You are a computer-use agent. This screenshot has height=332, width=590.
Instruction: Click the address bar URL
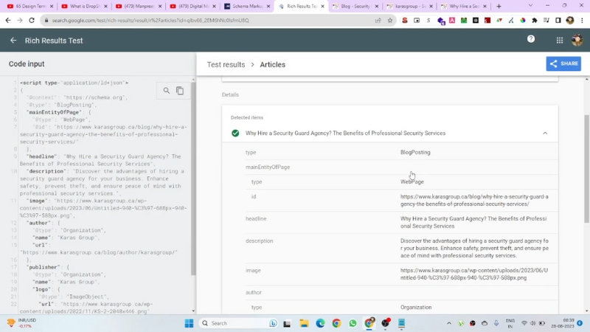click(150, 21)
